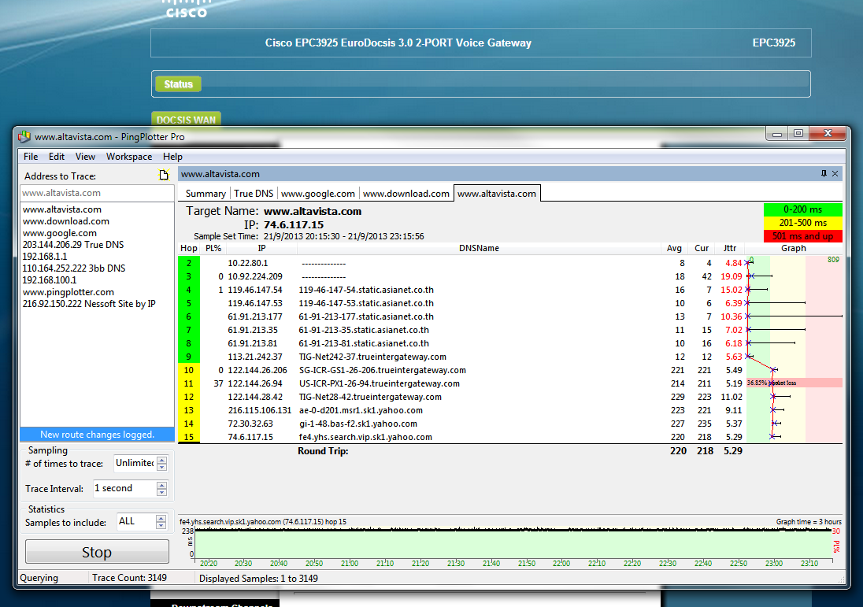Close the www.altavista.com panel with the X icon
This screenshot has width=863, height=607.
click(835, 174)
